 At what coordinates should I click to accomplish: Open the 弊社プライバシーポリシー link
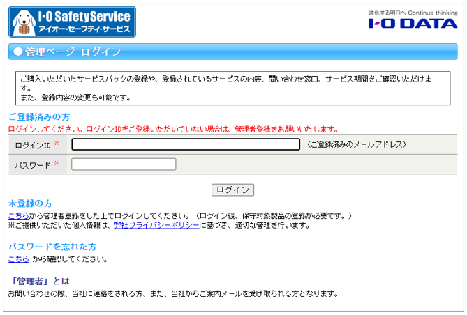pyautogui.click(x=156, y=225)
